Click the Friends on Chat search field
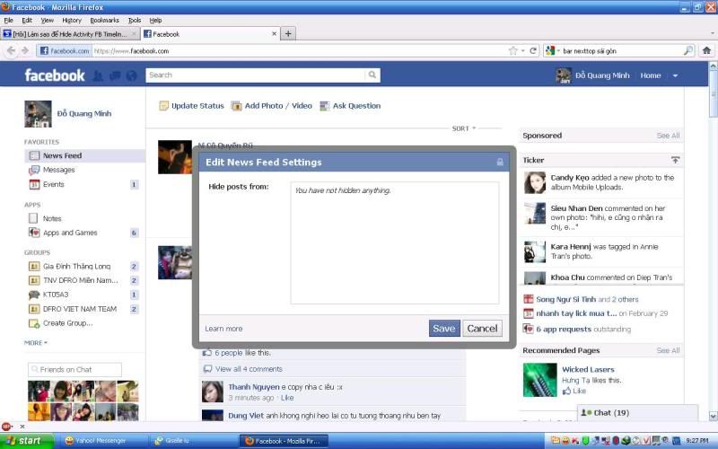 [x=74, y=369]
